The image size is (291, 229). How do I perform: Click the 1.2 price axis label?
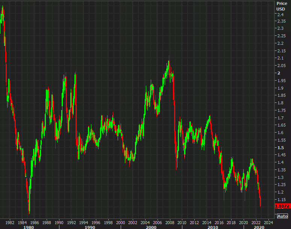(280, 192)
